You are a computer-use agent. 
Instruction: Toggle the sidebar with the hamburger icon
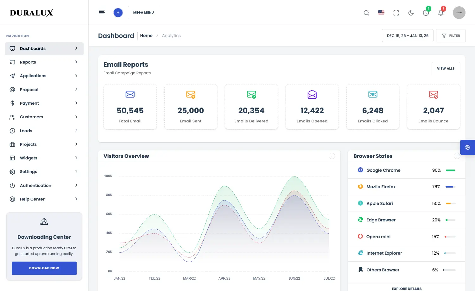[x=102, y=12]
